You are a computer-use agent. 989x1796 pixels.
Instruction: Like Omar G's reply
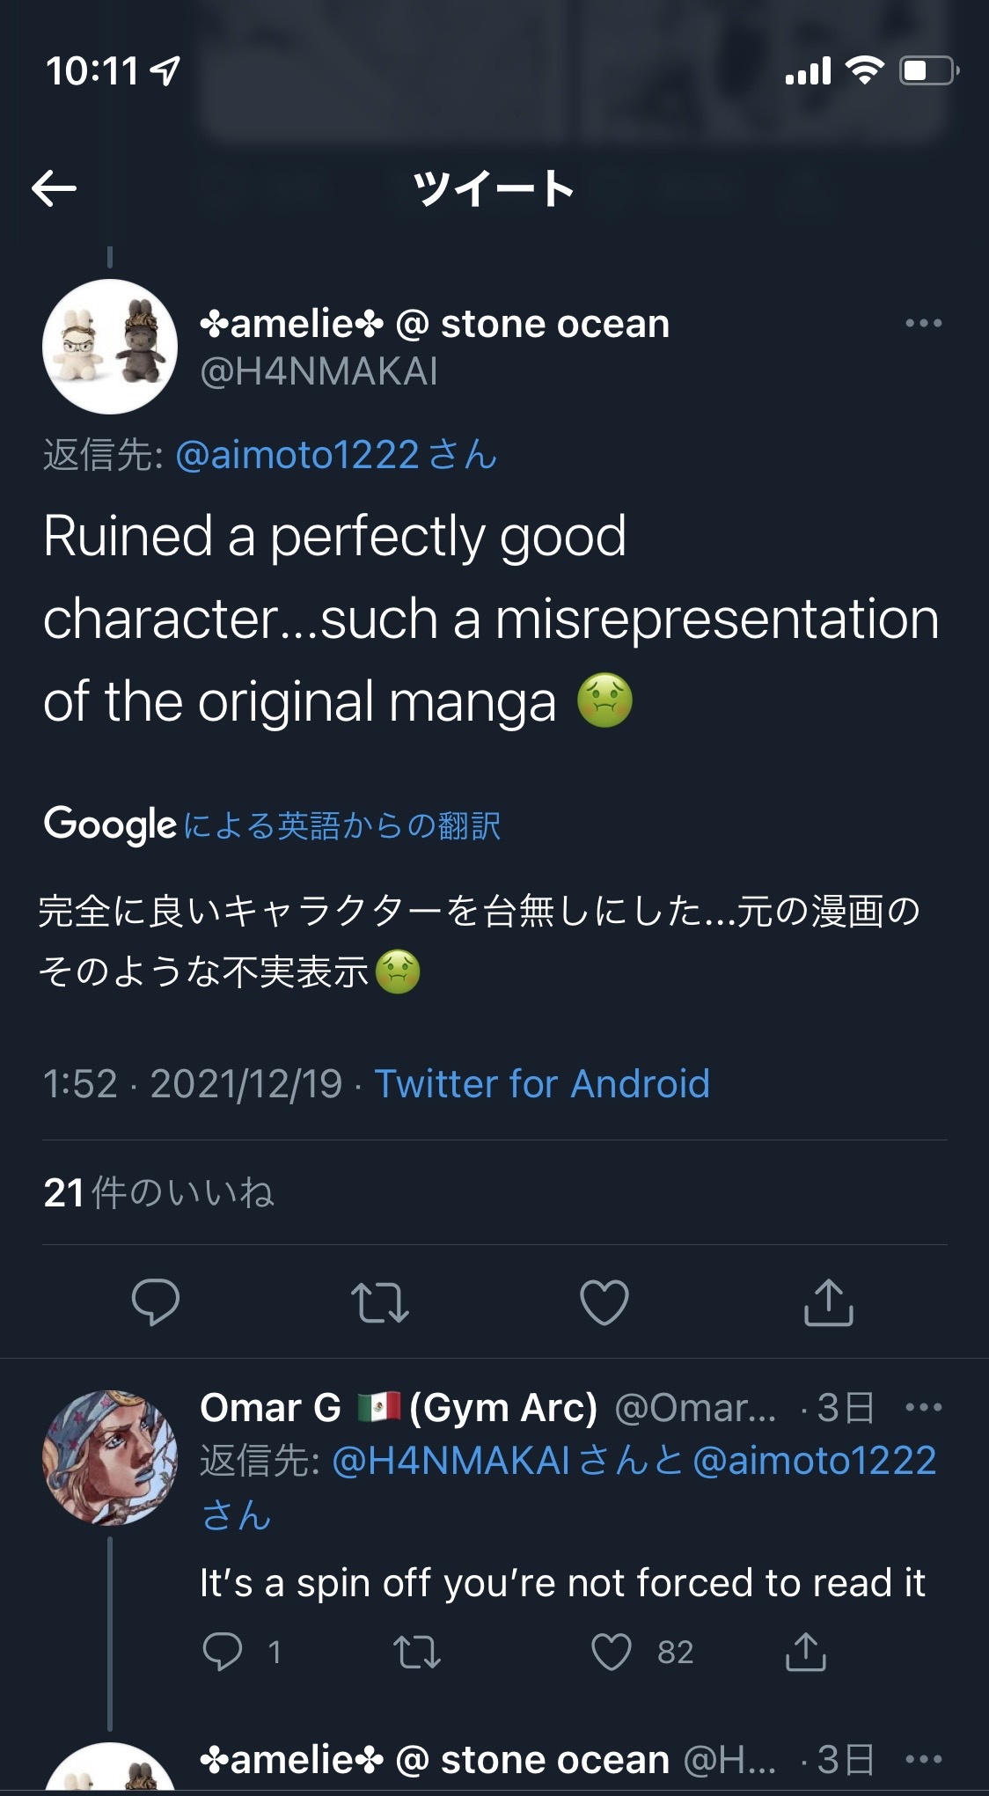612,1652
